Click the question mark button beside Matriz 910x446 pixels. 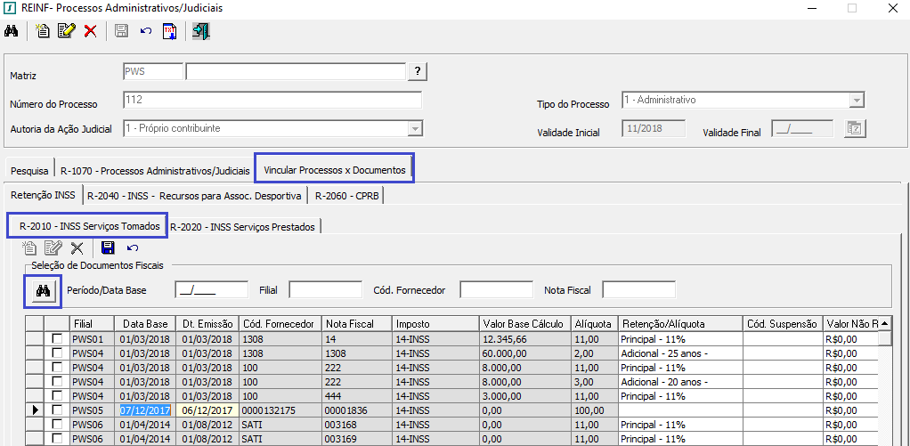coord(417,72)
